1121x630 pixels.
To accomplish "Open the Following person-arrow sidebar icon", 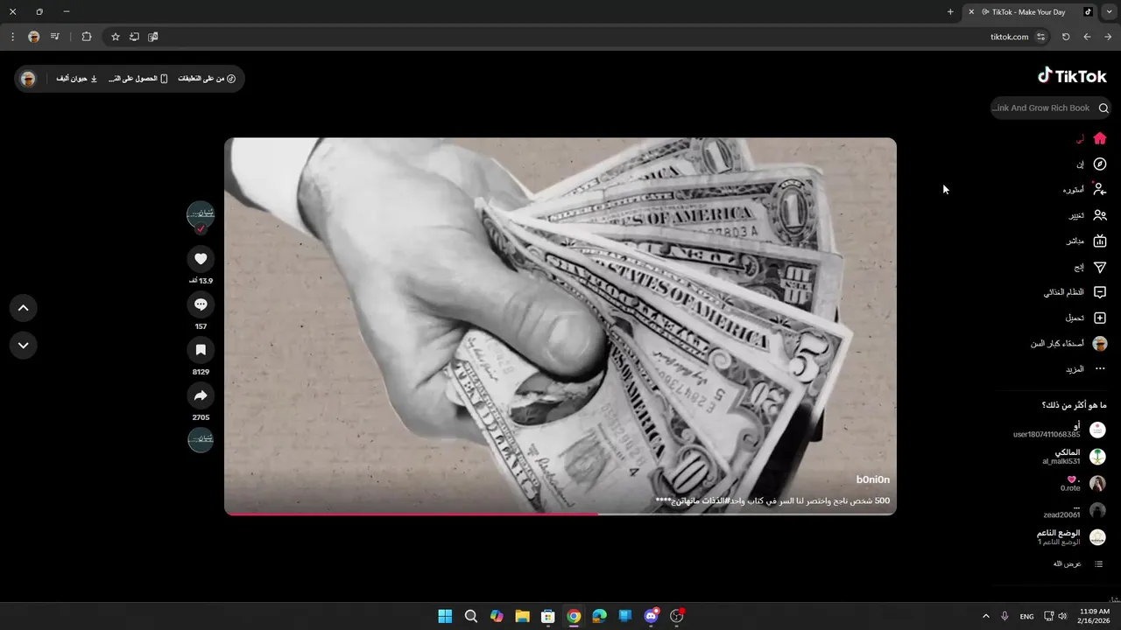I will pos(1100,189).
